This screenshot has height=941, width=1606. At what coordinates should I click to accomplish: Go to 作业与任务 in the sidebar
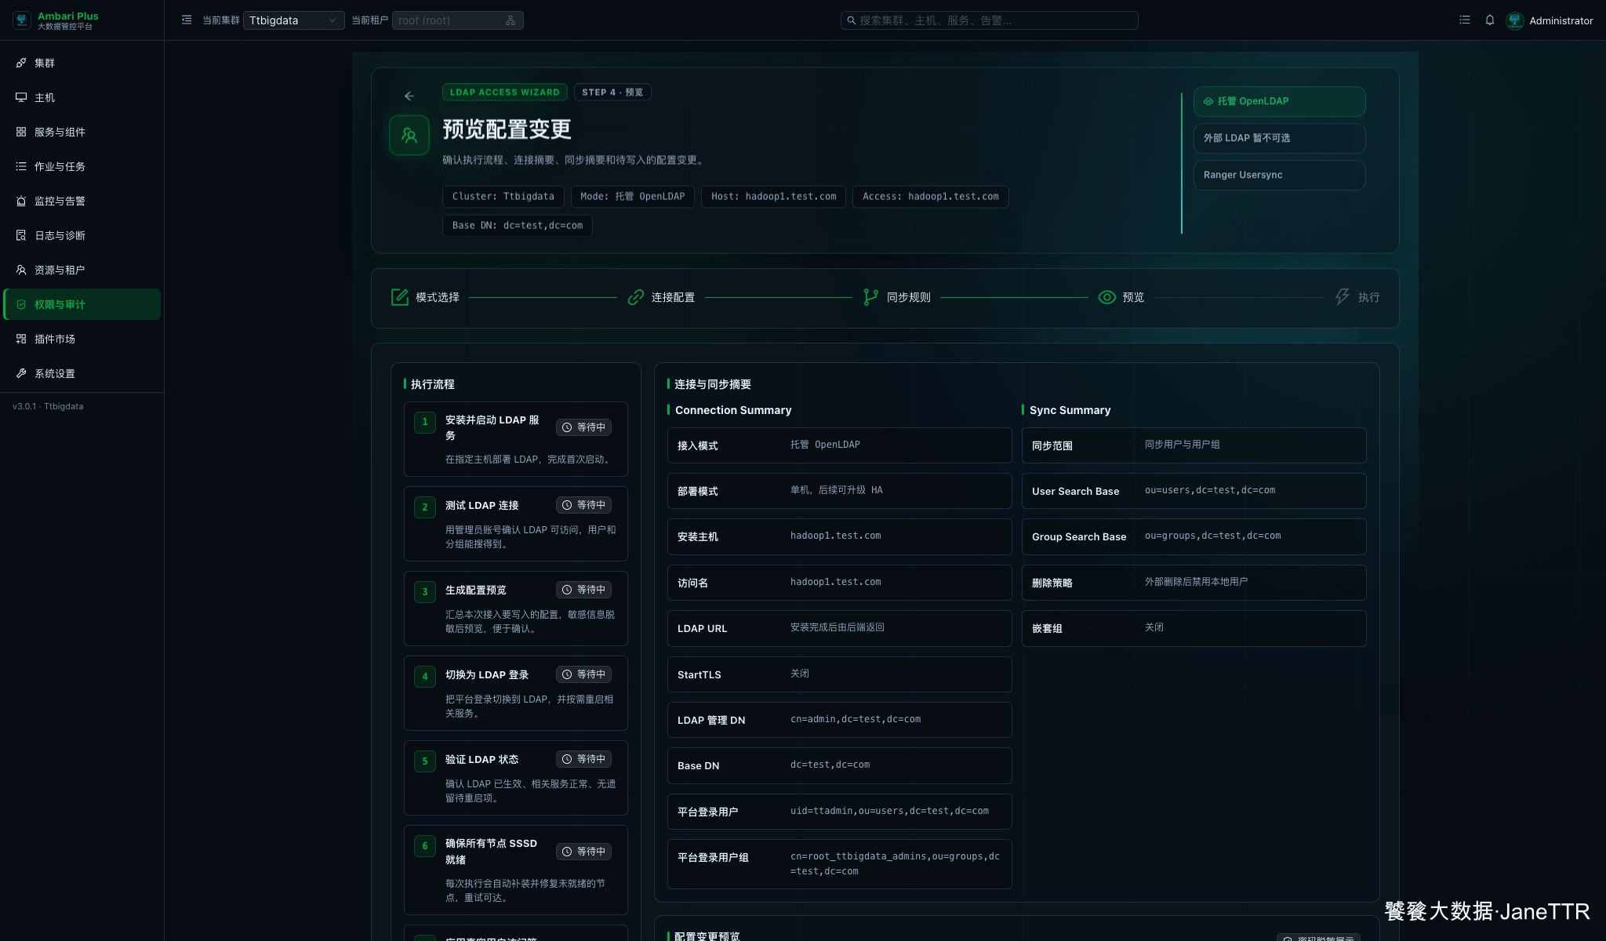point(82,166)
